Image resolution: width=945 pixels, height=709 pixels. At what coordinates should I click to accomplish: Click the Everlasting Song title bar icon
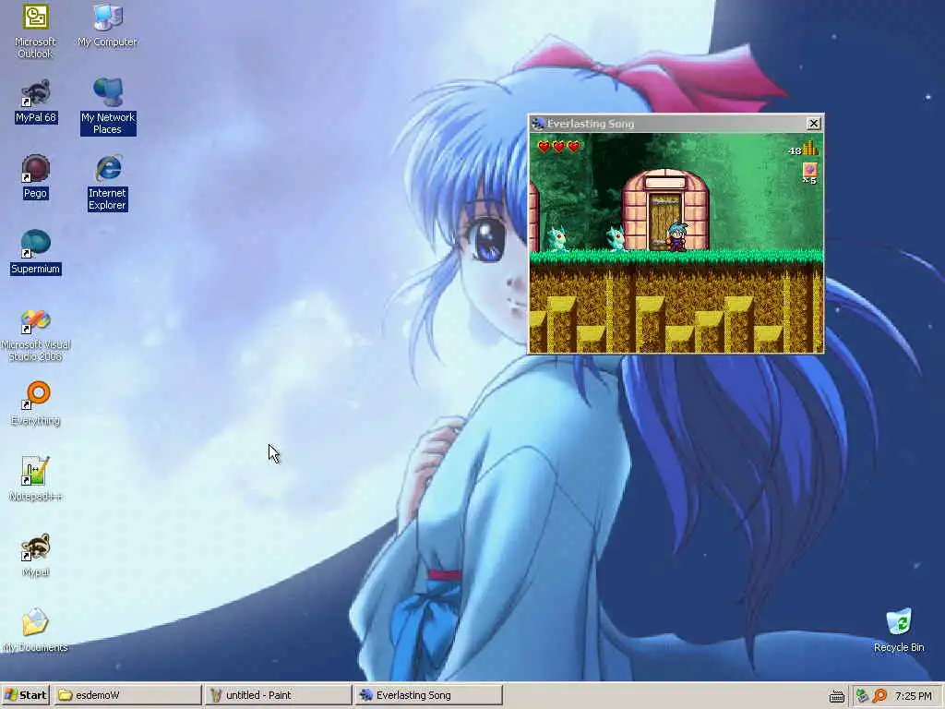(538, 124)
